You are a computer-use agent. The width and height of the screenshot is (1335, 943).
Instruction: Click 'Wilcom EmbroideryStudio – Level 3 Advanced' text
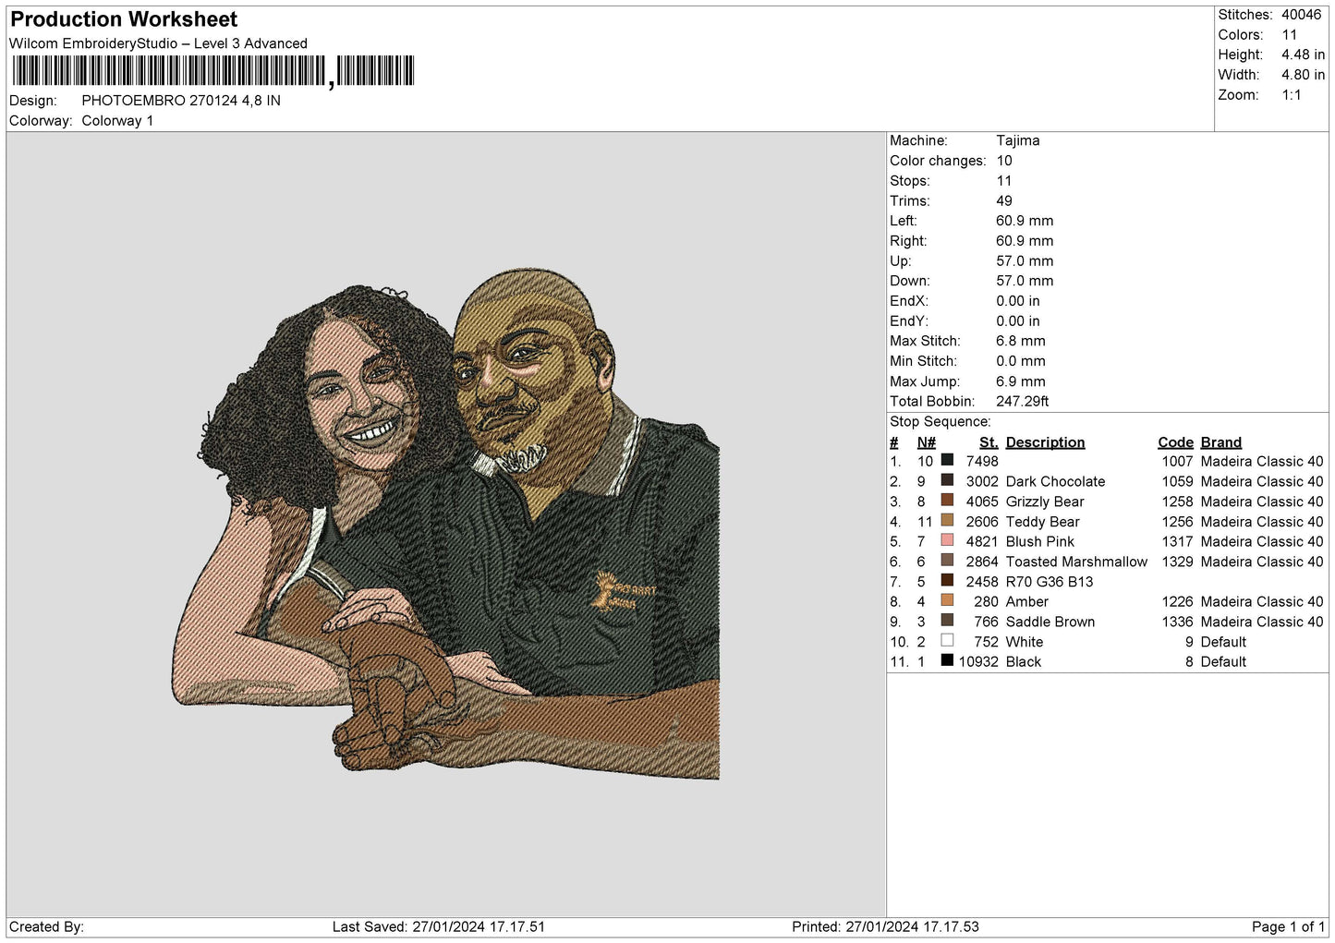(x=158, y=43)
